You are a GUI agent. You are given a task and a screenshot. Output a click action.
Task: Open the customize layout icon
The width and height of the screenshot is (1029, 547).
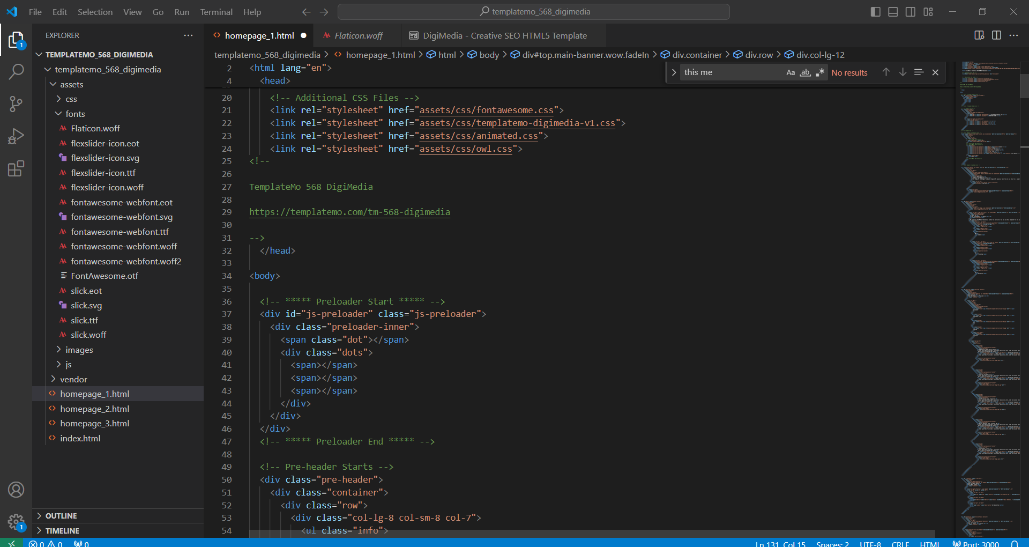coord(928,12)
